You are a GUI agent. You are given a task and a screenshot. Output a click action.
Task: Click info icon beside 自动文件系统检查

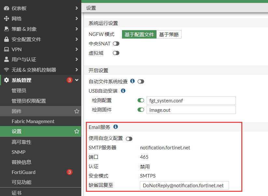132,81
